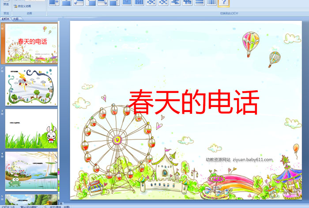309x208 pixels.
Task: Play animations via star icon under slide 4
Action: click(x=2, y=157)
